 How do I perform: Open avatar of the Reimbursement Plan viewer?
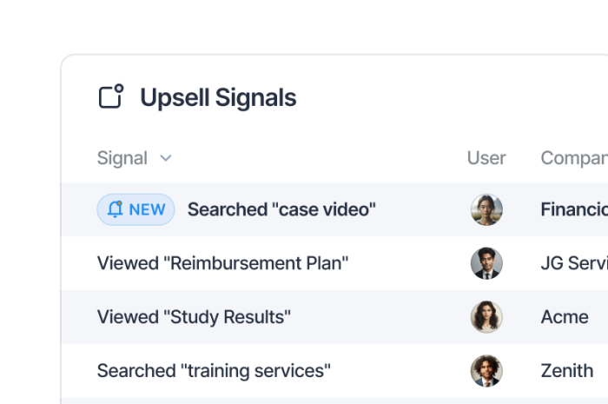coord(486,263)
